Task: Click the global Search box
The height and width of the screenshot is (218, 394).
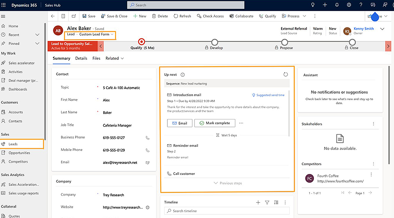Action: pyautogui.click(x=186, y=5)
